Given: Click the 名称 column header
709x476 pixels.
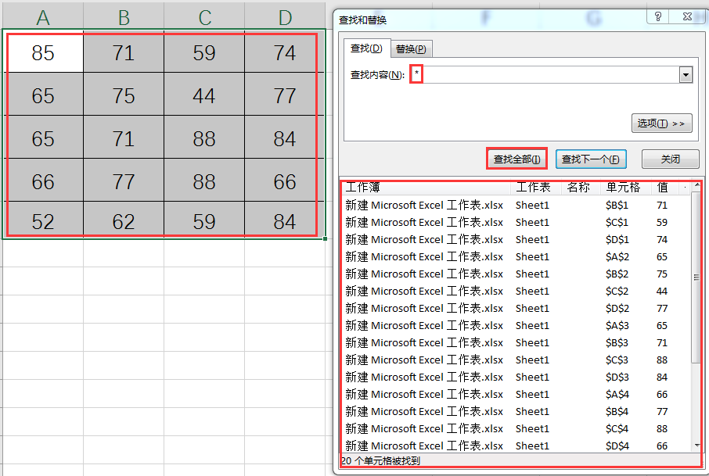Looking at the screenshot, I should click(x=581, y=187).
